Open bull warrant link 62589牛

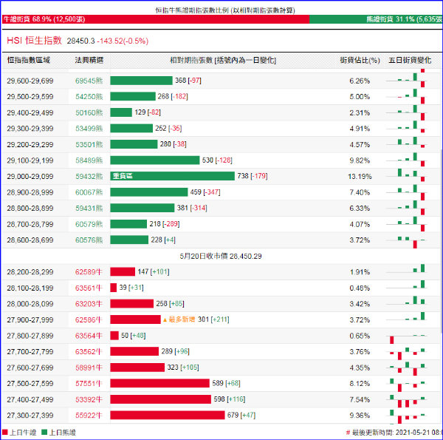(x=89, y=272)
